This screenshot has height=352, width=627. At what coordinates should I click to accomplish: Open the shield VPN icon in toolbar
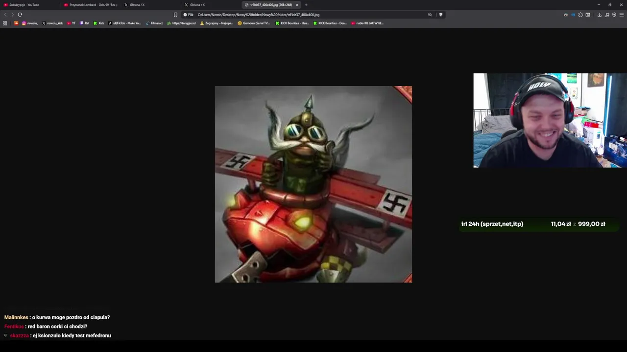point(614,15)
